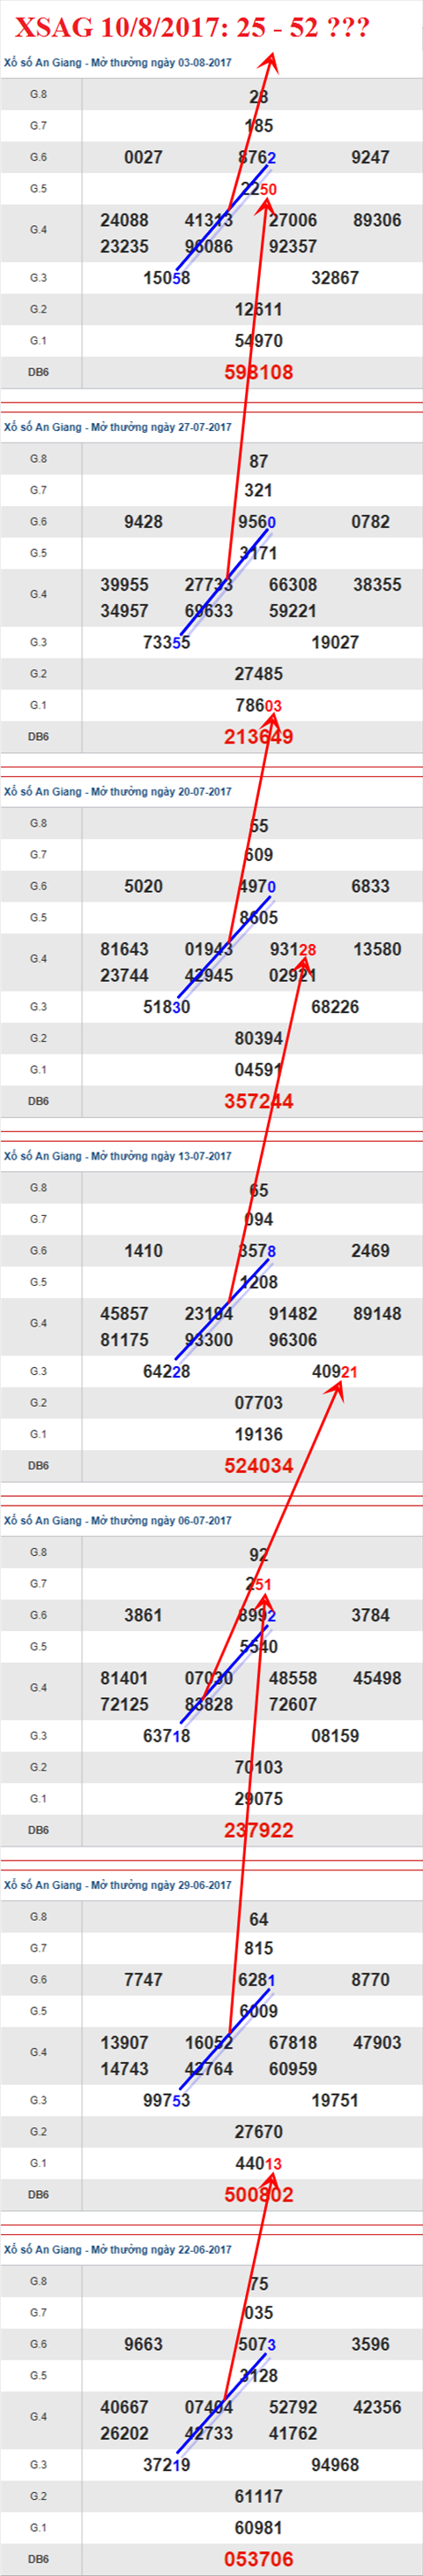Screen dimensions: 423x2576
Task: Click header "Mở thưởng ngày 06-07-2017"
Action: [160, 1521]
